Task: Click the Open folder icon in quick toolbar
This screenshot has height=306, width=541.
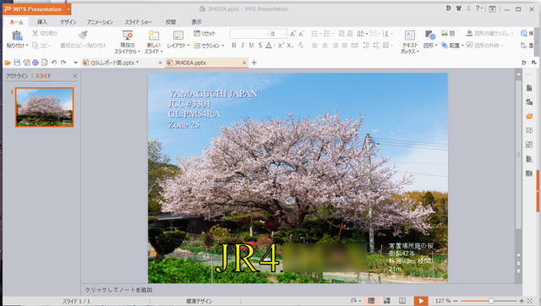Action: pyautogui.click(x=8, y=63)
